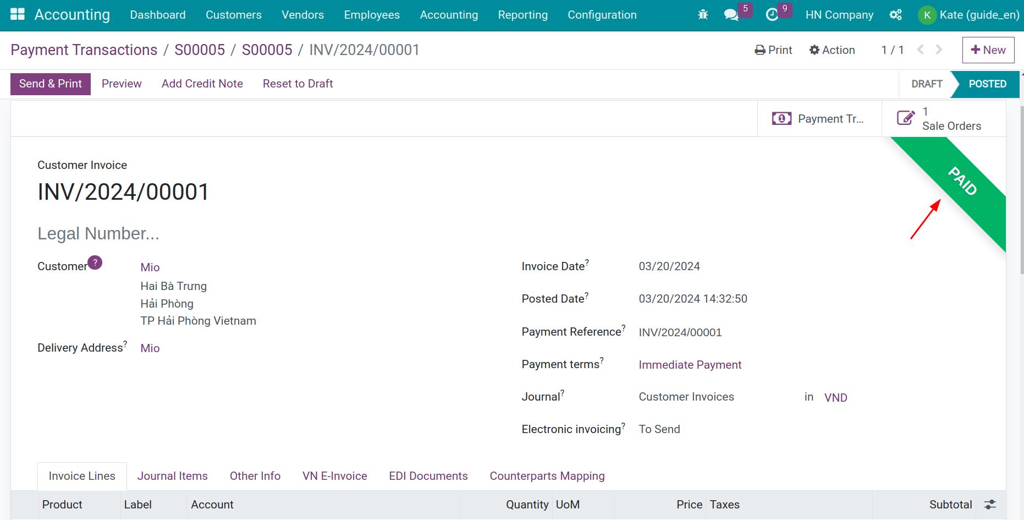Switch to Counterparts Mapping tab
The width and height of the screenshot is (1024, 520).
(x=547, y=476)
